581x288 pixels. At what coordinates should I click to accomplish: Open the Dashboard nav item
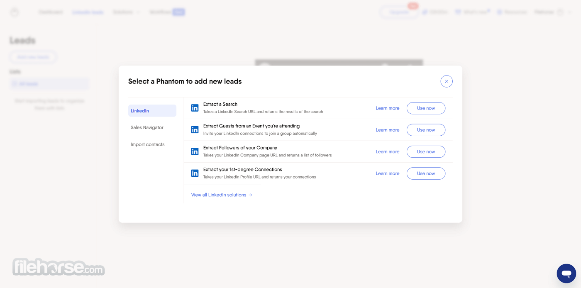point(51,12)
